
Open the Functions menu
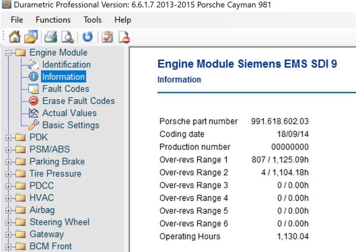(53, 20)
